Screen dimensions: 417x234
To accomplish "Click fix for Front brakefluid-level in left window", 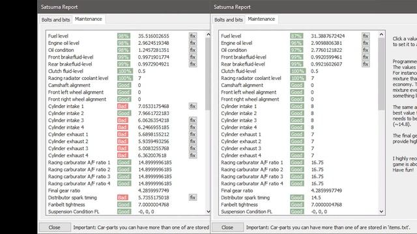I will 193,57.
